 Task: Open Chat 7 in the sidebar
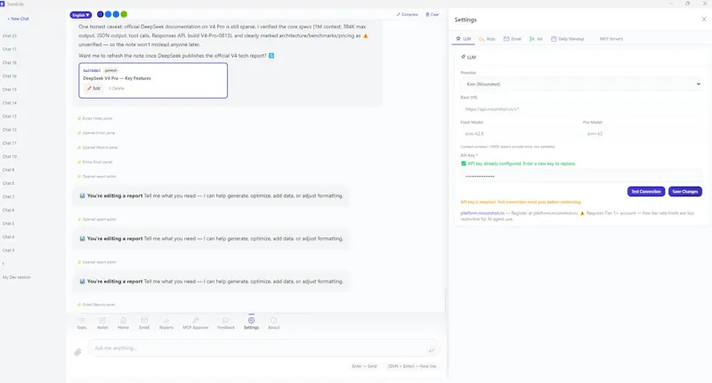point(9,196)
